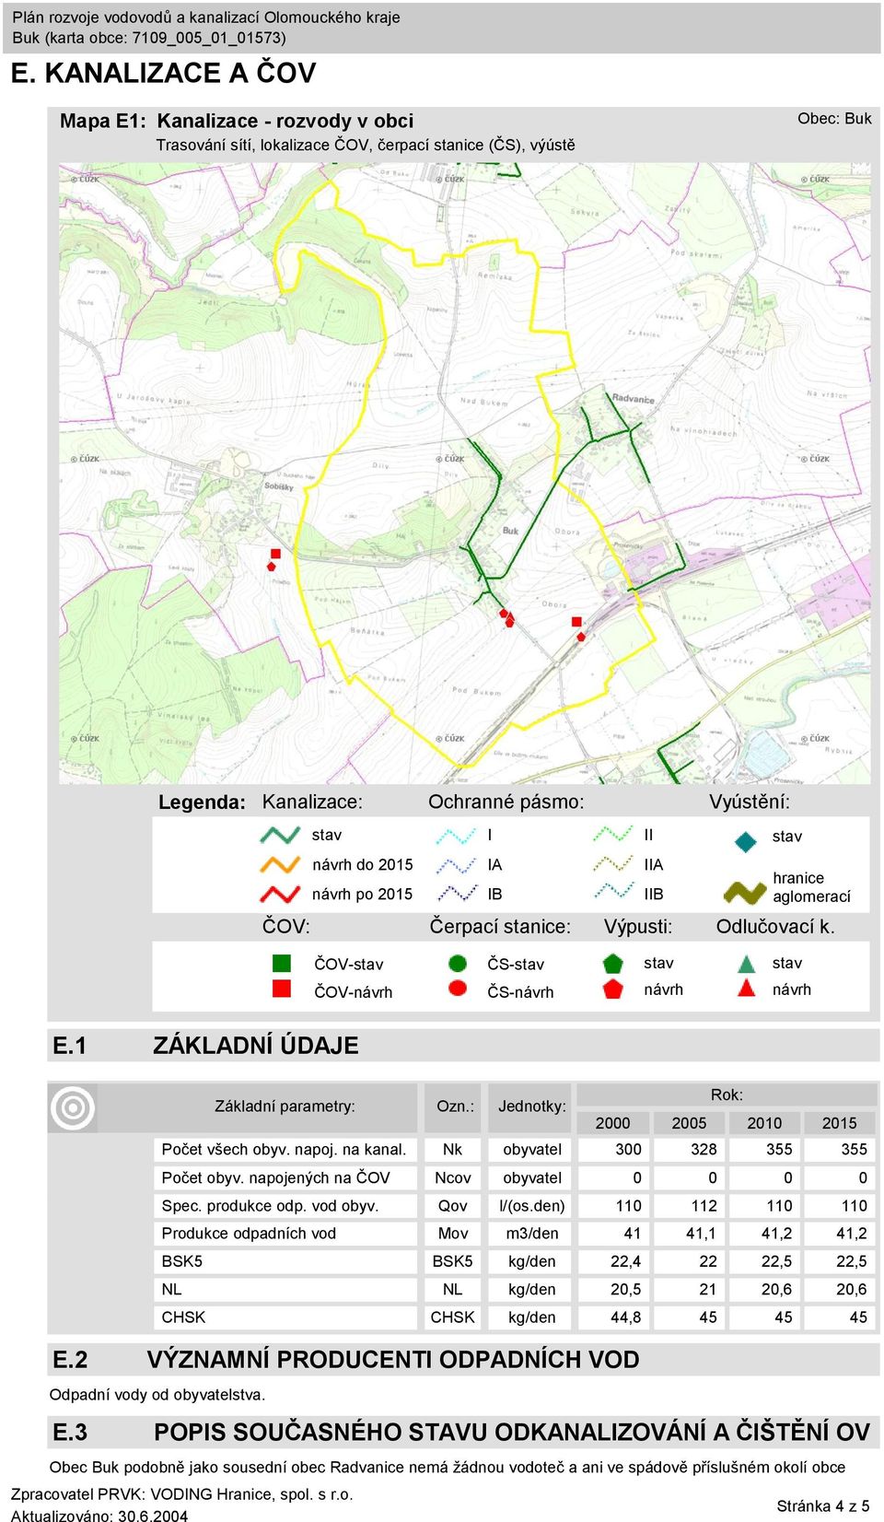Click the 'm3/den' unit cell
This screenshot has height=1522, width=884.
coord(531,1233)
